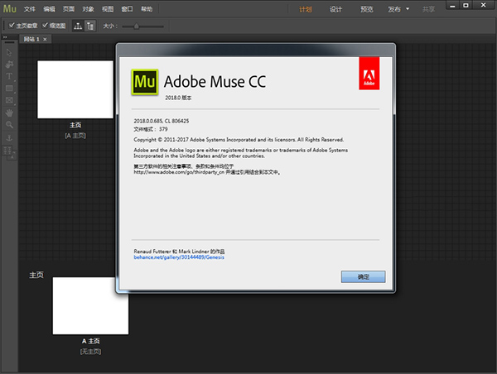
Task: Open the 文件 menu
Action: (31, 10)
